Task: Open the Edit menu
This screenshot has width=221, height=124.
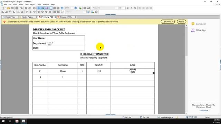Action: 10,4
